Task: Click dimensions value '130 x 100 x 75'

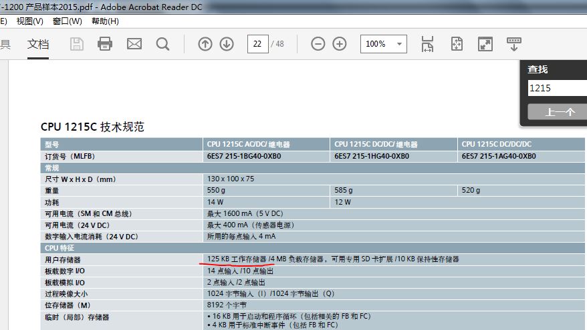Action: coord(231,179)
